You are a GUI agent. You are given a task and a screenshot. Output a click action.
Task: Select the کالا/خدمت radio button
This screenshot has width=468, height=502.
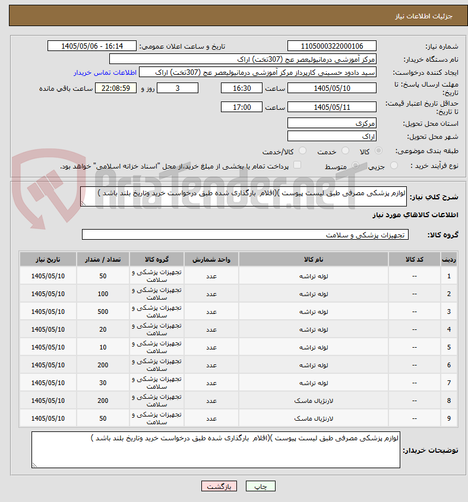(x=302, y=151)
